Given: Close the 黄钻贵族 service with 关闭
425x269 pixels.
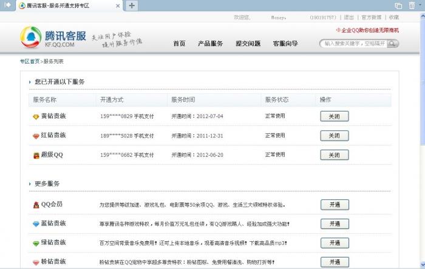Looking at the screenshot, I should 335,116.
